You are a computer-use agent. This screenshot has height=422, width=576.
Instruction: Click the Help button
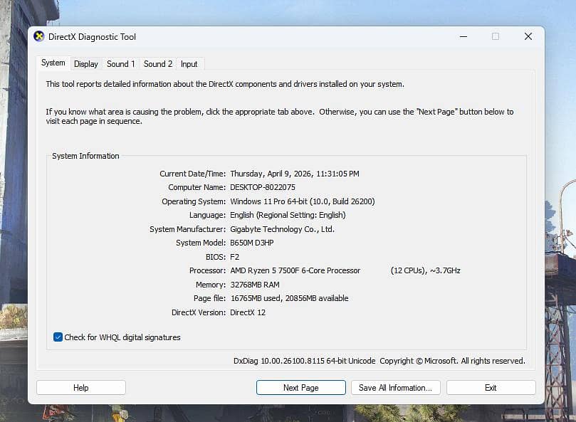coord(81,387)
